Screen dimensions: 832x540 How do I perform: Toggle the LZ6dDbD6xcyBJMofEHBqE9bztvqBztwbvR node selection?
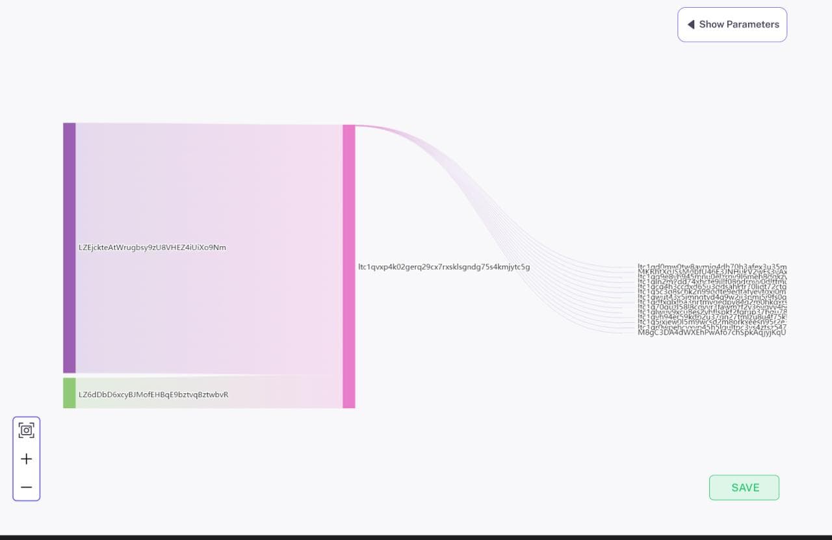coord(68,393)
